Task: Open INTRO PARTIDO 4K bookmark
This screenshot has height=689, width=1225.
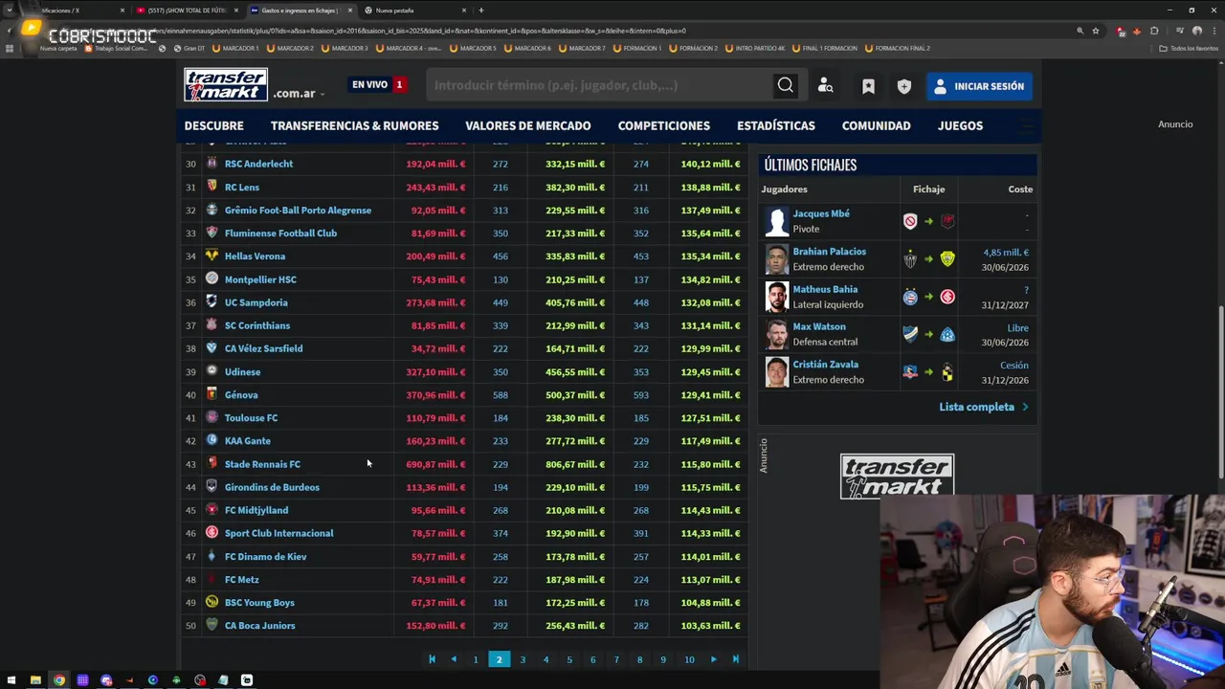Action: (x=755, y=48)
